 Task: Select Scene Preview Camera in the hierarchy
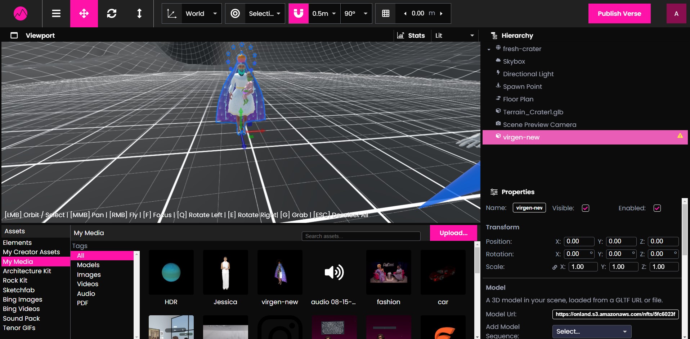click(539, 125)
